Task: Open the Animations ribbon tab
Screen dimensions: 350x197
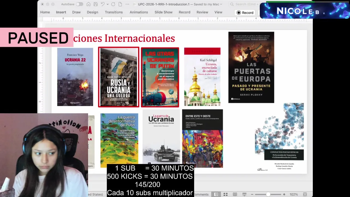Action: (139, 12)
